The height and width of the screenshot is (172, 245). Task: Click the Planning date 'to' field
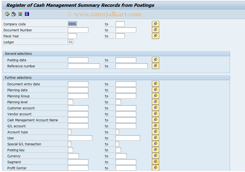(x=126, y=90)
